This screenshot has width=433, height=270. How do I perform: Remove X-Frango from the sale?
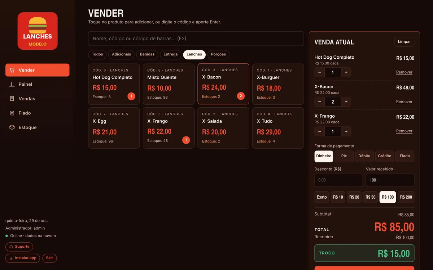[404, 131]
